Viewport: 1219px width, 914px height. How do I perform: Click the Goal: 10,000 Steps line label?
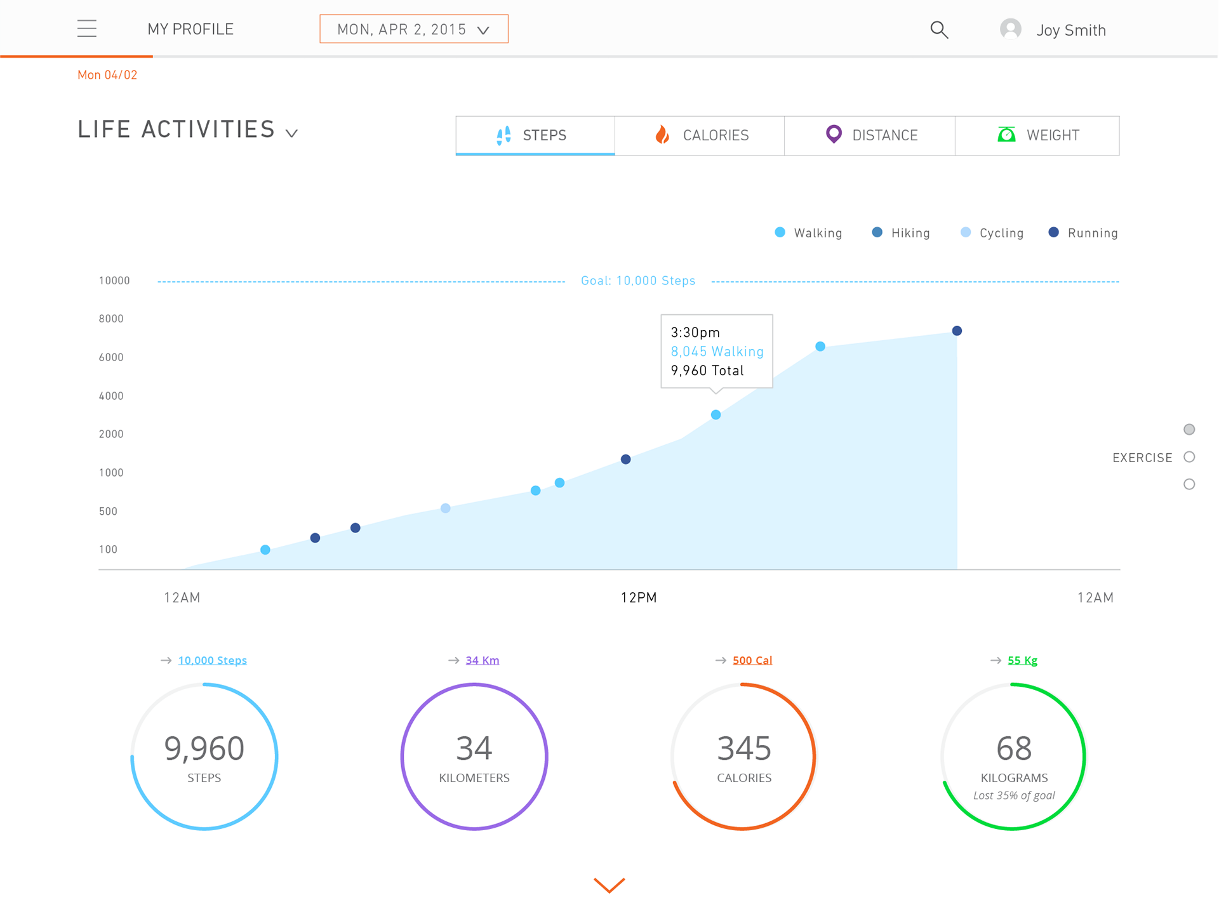pyautogui.click(x=638, y=281)
